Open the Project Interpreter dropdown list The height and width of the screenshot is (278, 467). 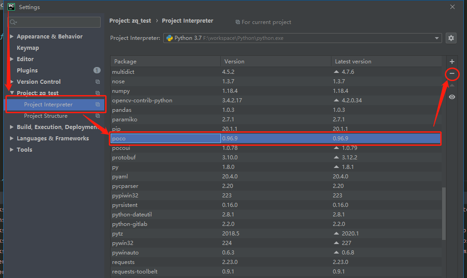pyautogui.click(x=436, y=38)
